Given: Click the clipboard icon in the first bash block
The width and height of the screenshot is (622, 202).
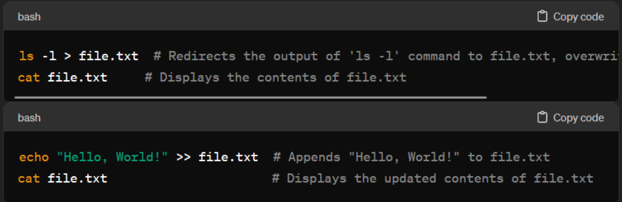Looking at the screenshot, I should pyautogui.click(x=543, y=17).
